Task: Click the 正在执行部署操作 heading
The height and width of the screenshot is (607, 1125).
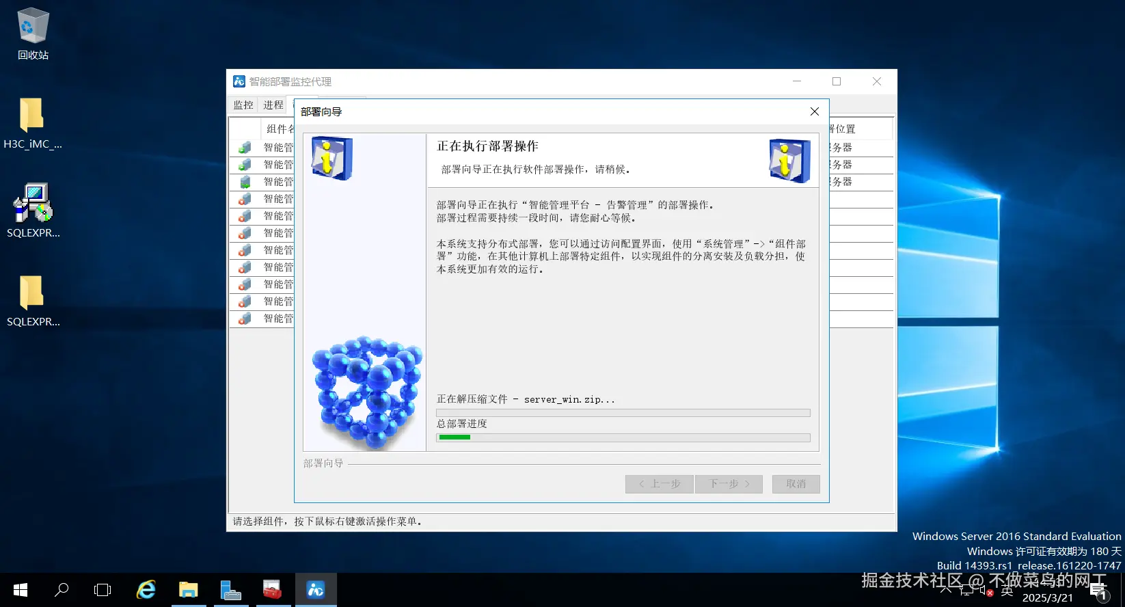Action: pos(487,146)
